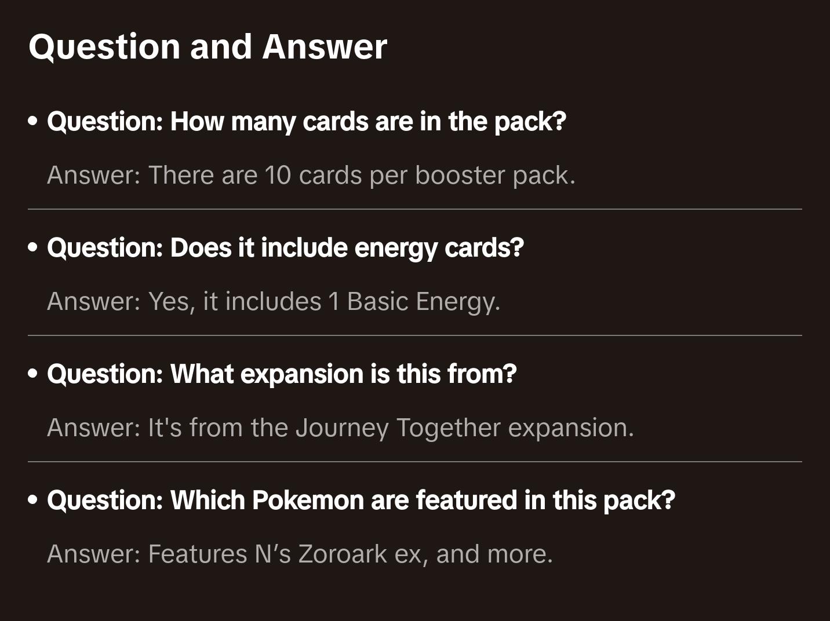This screenshot has height=621, width=830.
Task: Click the divider below the Basic Energy answer
Action: click(x=414, y=335)
